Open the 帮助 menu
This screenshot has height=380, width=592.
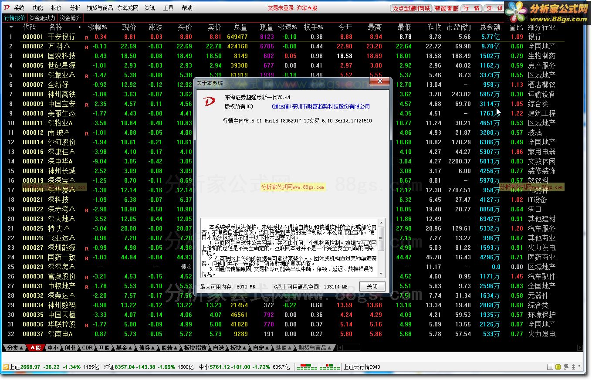[x=187, y=8]
